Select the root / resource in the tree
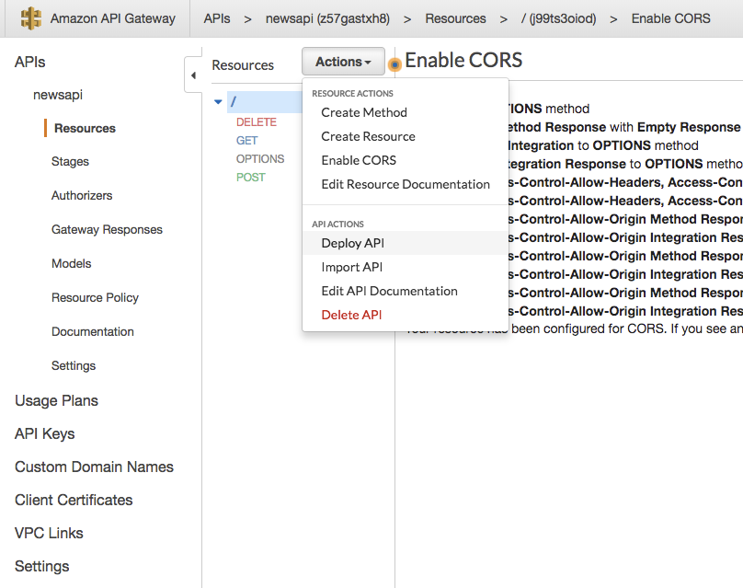This screenshot has height=588, width=743. [x=265, y=101]
